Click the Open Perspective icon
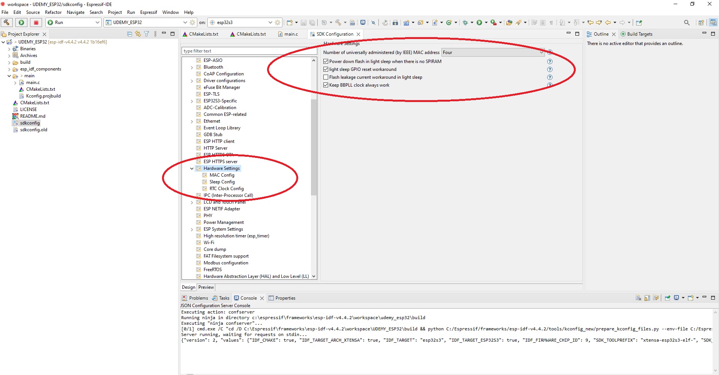Viewport: 719px width, 375px height. click(x=701, y=22)
